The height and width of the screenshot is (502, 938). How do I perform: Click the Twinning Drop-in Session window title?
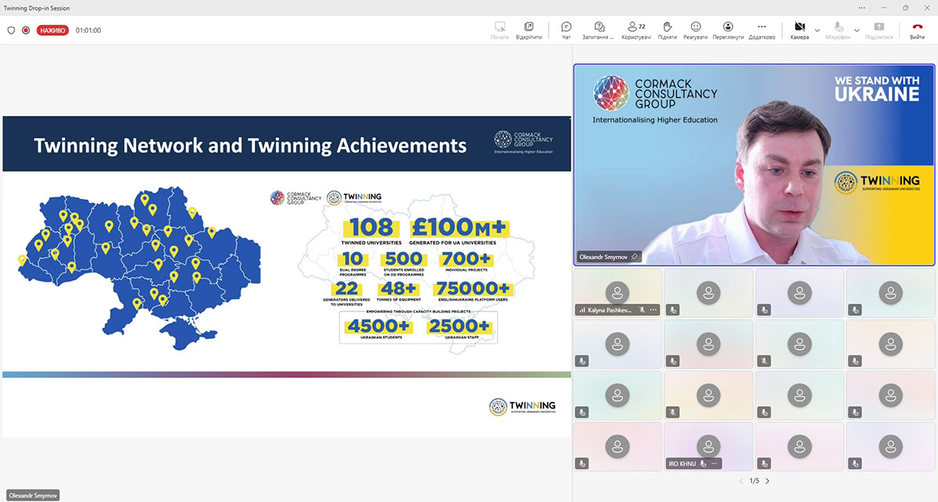[36, 7]
